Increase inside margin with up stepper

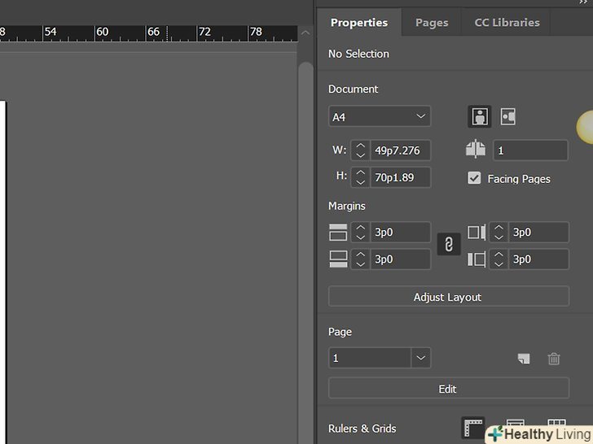pos(499,227)
